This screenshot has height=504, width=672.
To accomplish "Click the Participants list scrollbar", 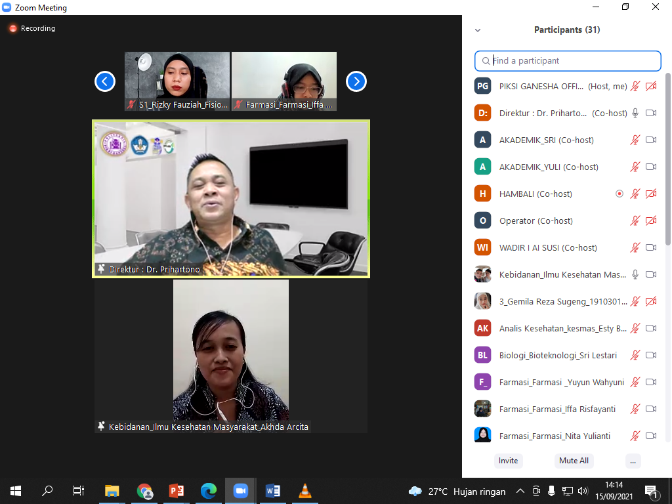I will click(x=667, y=159).
